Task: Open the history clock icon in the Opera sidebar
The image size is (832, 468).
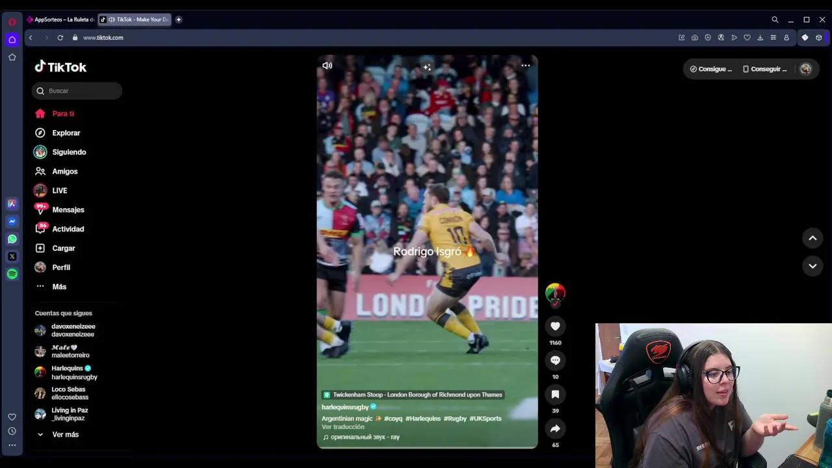Action: tap(12, 431)
